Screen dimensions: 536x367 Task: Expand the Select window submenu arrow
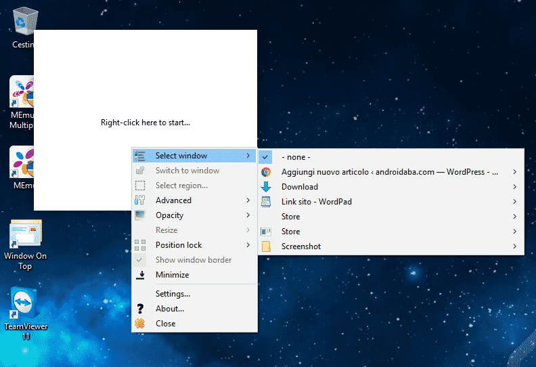click(248, 156)
